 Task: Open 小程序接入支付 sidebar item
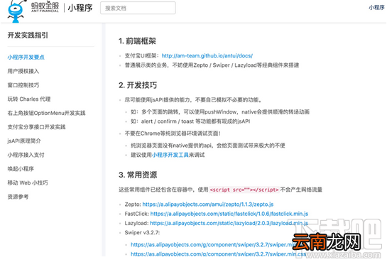pyautogui.click(x=26, y=155)
